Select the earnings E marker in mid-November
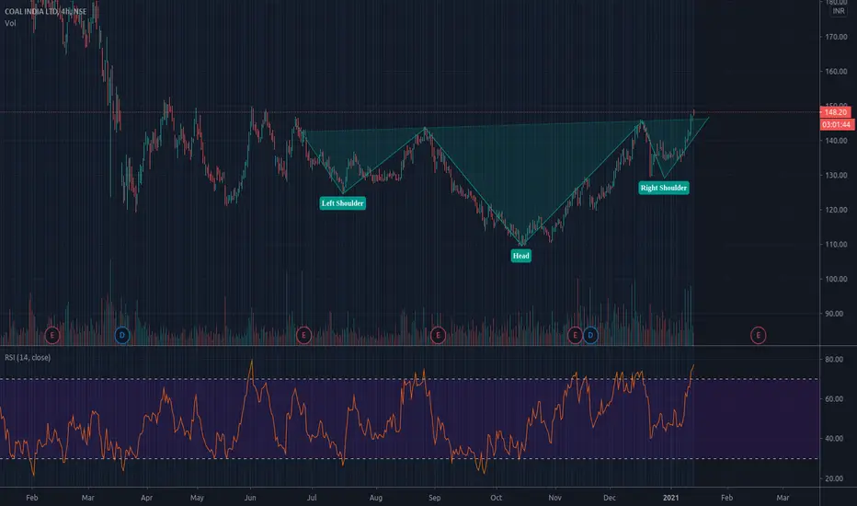Screen dimensions: 857x506 (x=575, y=335)
